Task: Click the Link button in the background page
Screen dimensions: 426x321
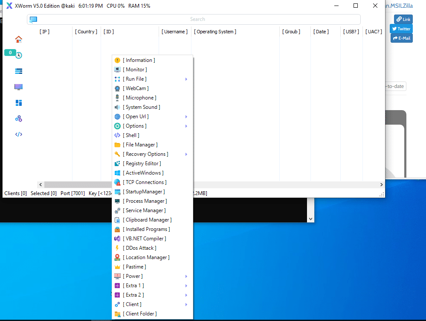Action: 403,19
